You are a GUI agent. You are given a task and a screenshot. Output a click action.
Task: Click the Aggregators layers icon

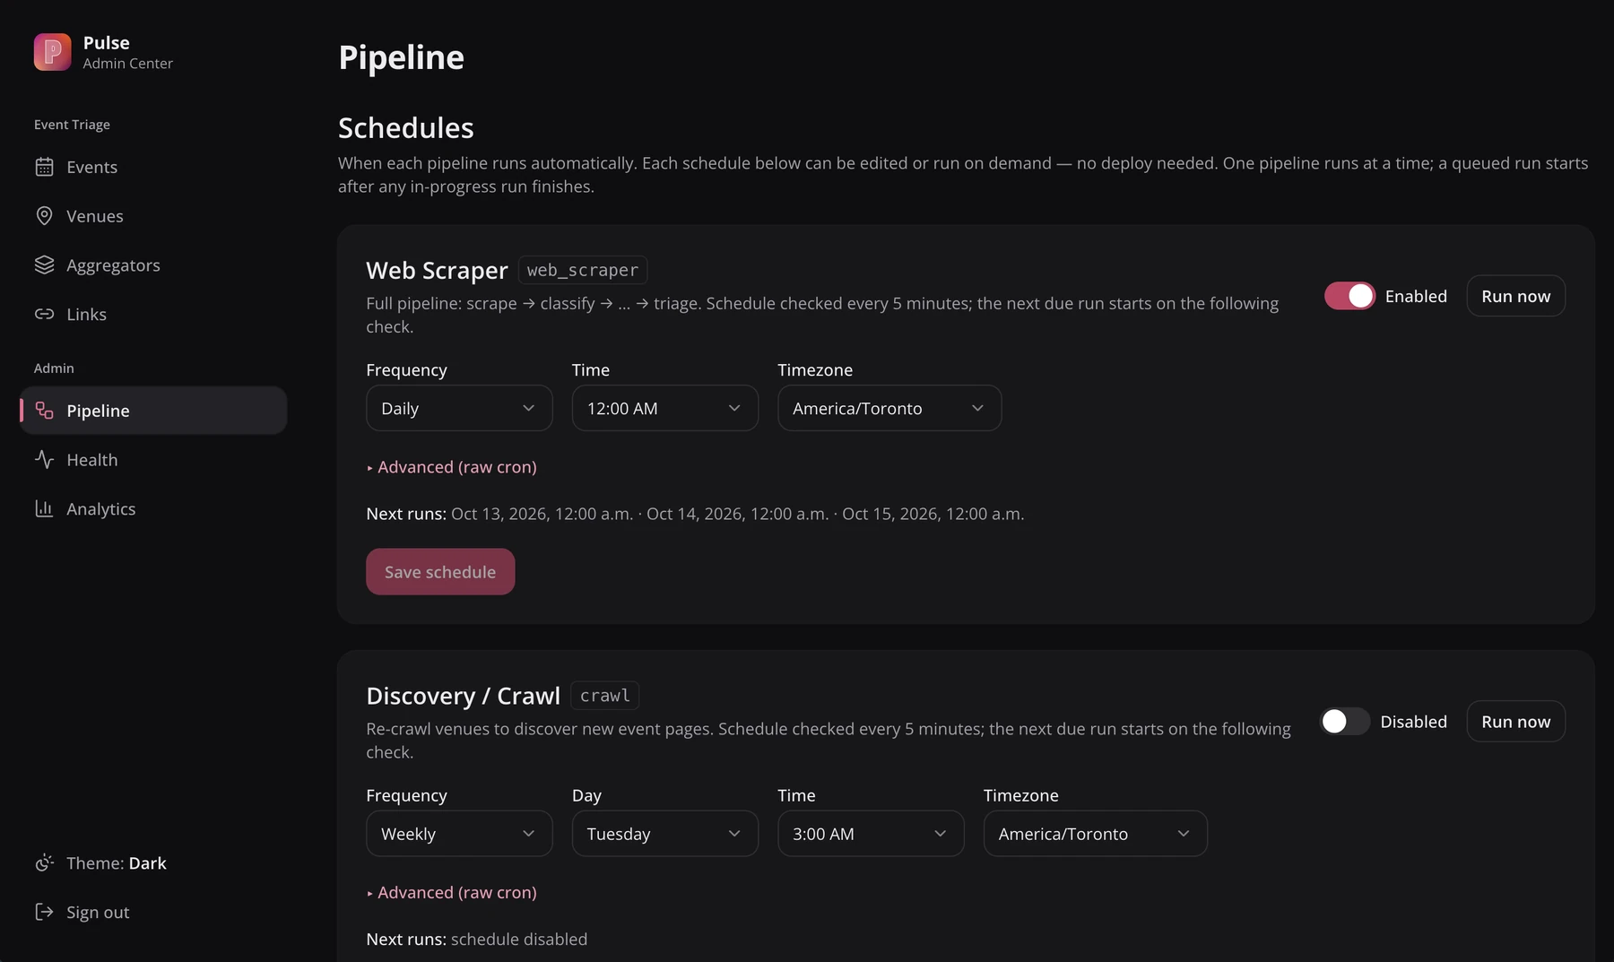point(44,265)
